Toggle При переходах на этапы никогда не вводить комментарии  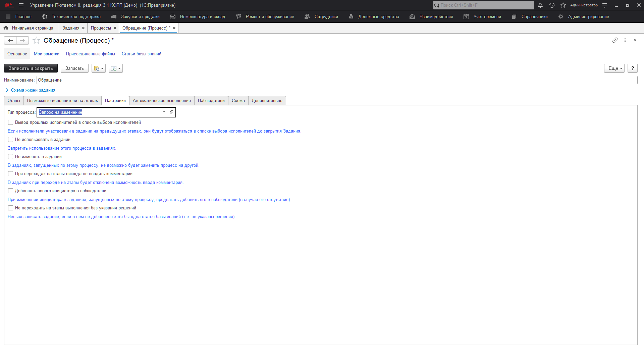[x=10, y=173]
